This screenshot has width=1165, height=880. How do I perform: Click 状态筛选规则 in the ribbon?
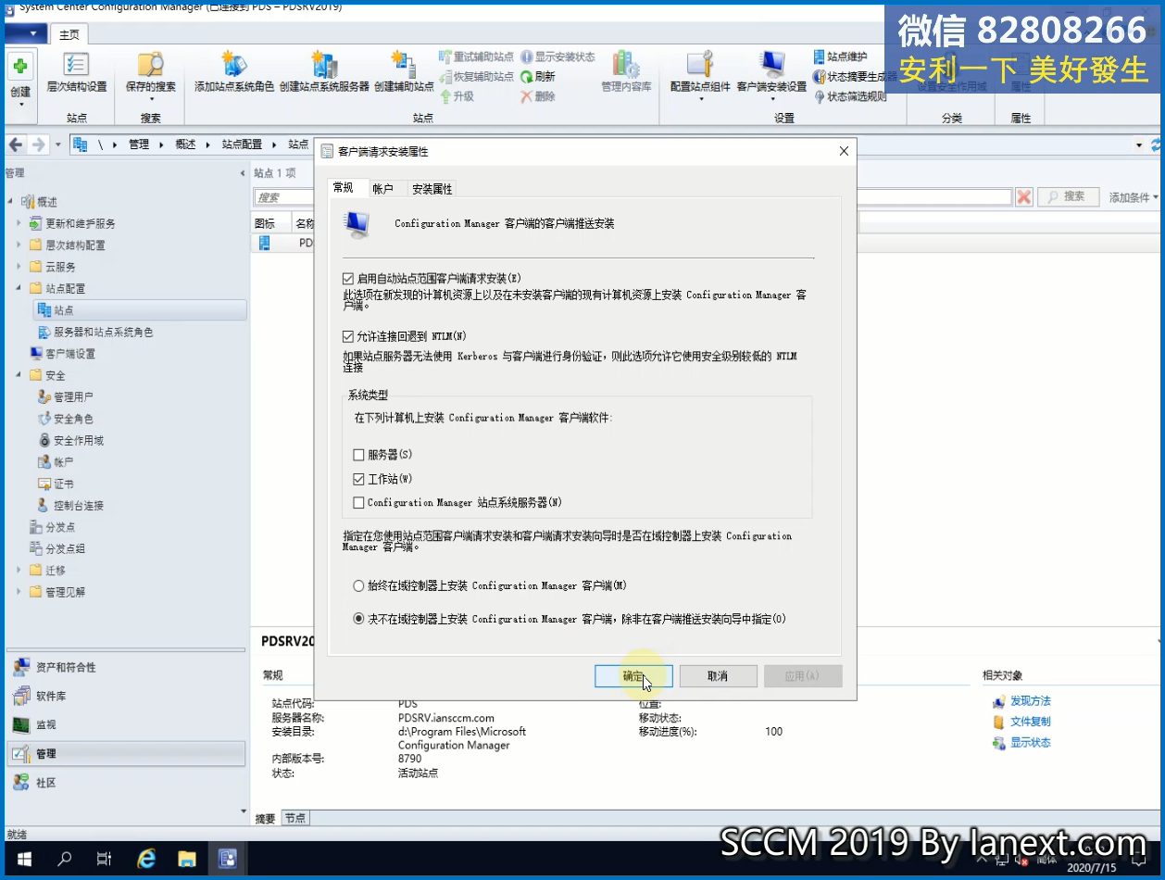pyautogui.click(x=850, y=96)
